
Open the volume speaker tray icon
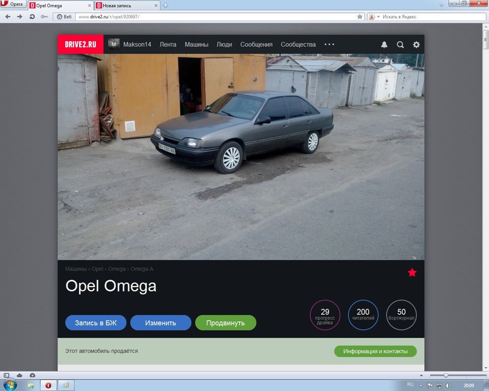448,386
